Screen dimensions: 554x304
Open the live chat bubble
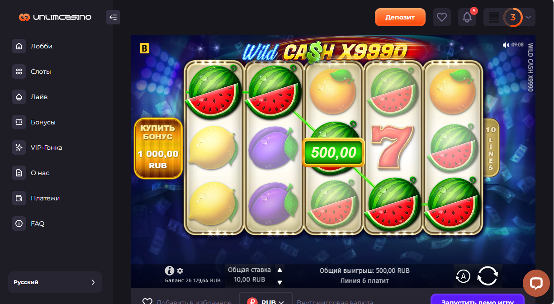[x=536, y=283]
